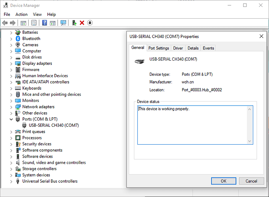
Task: Switch to the Port Settings tab
Action: tap(159, 48)
